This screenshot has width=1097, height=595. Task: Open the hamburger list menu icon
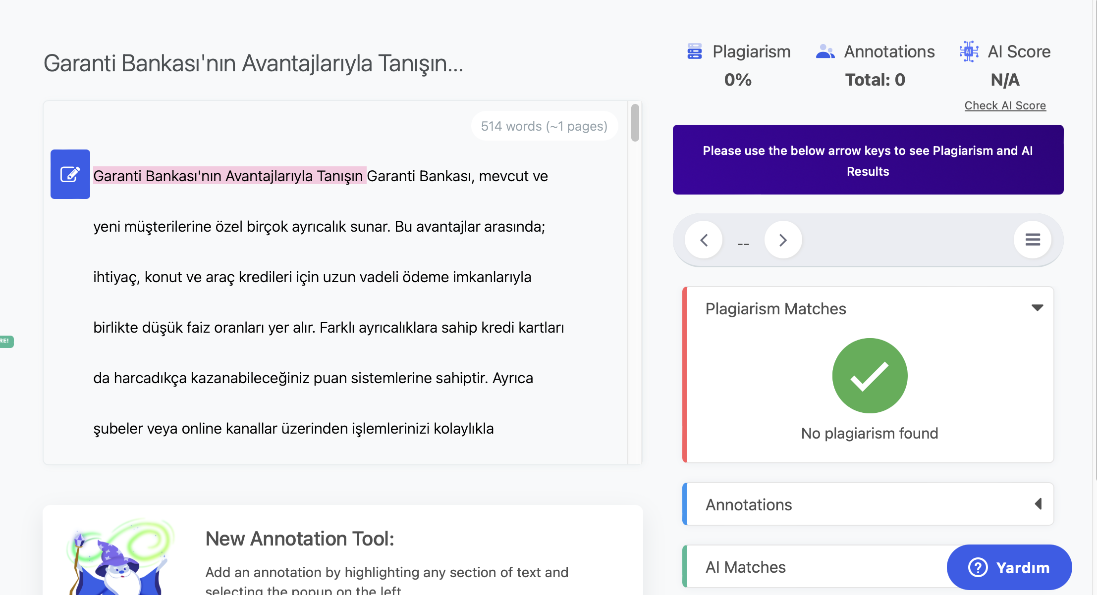1033,240
